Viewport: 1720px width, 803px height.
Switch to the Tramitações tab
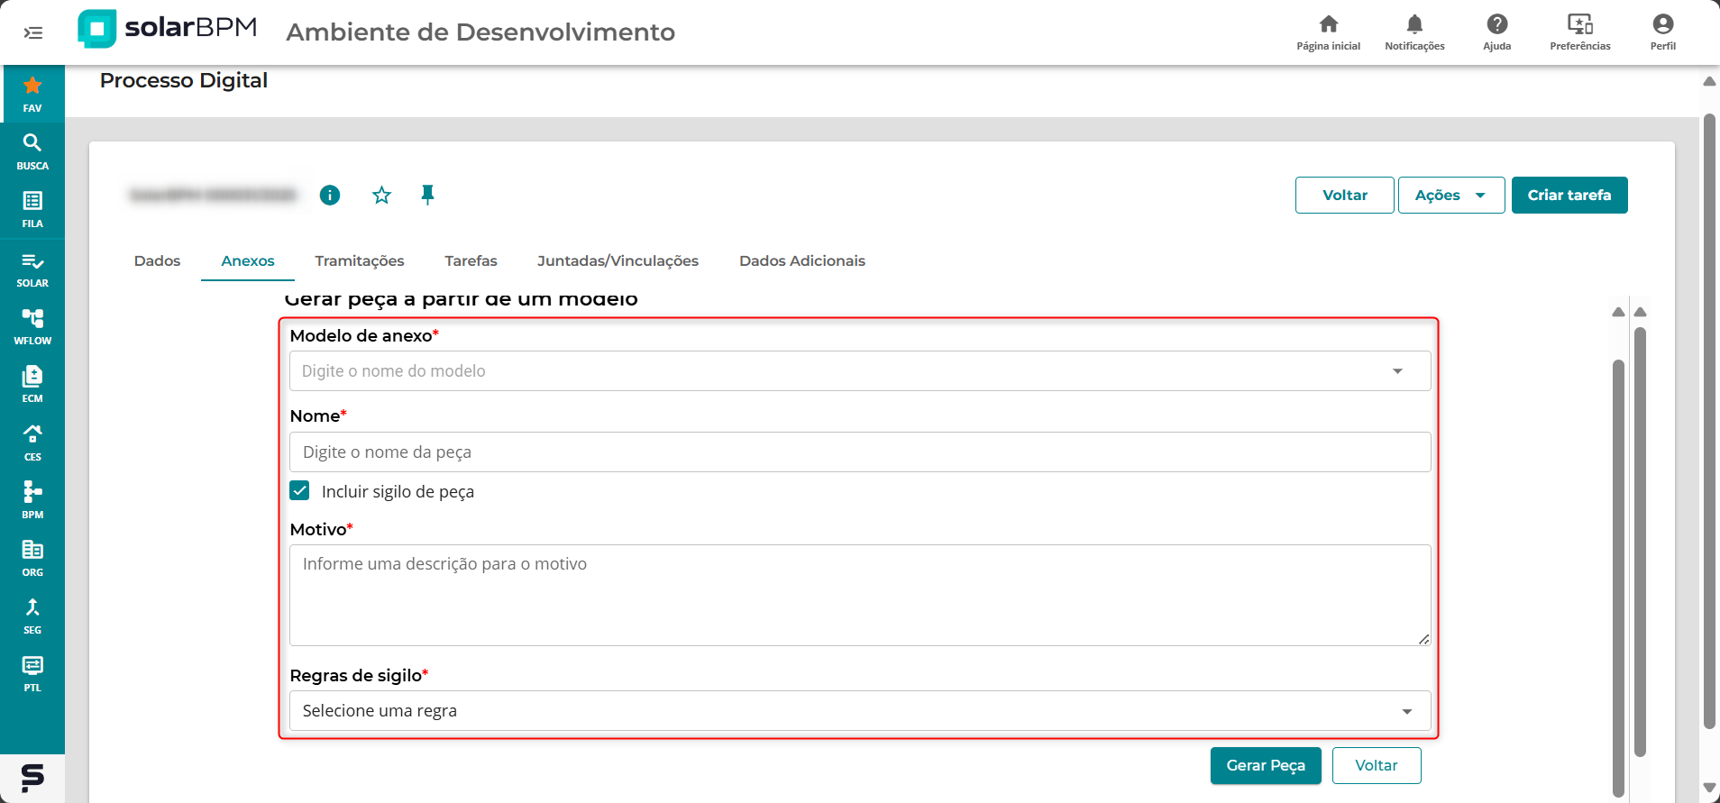pyautogui.click(x=359, y=261)
